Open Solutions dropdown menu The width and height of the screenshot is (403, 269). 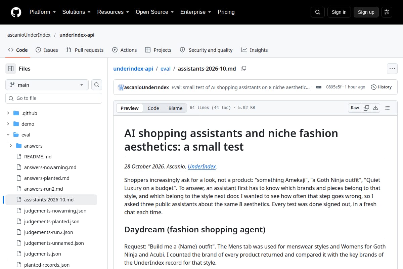[x=76, y=12]
